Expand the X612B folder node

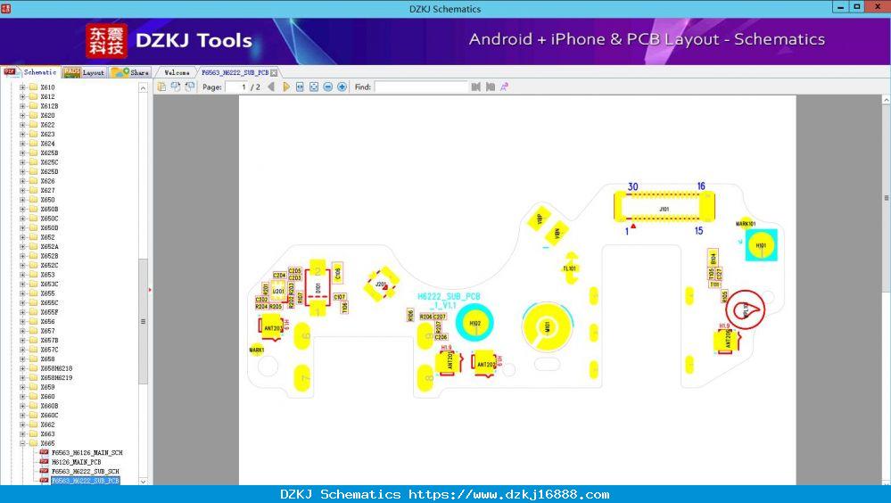click(22, 106)
